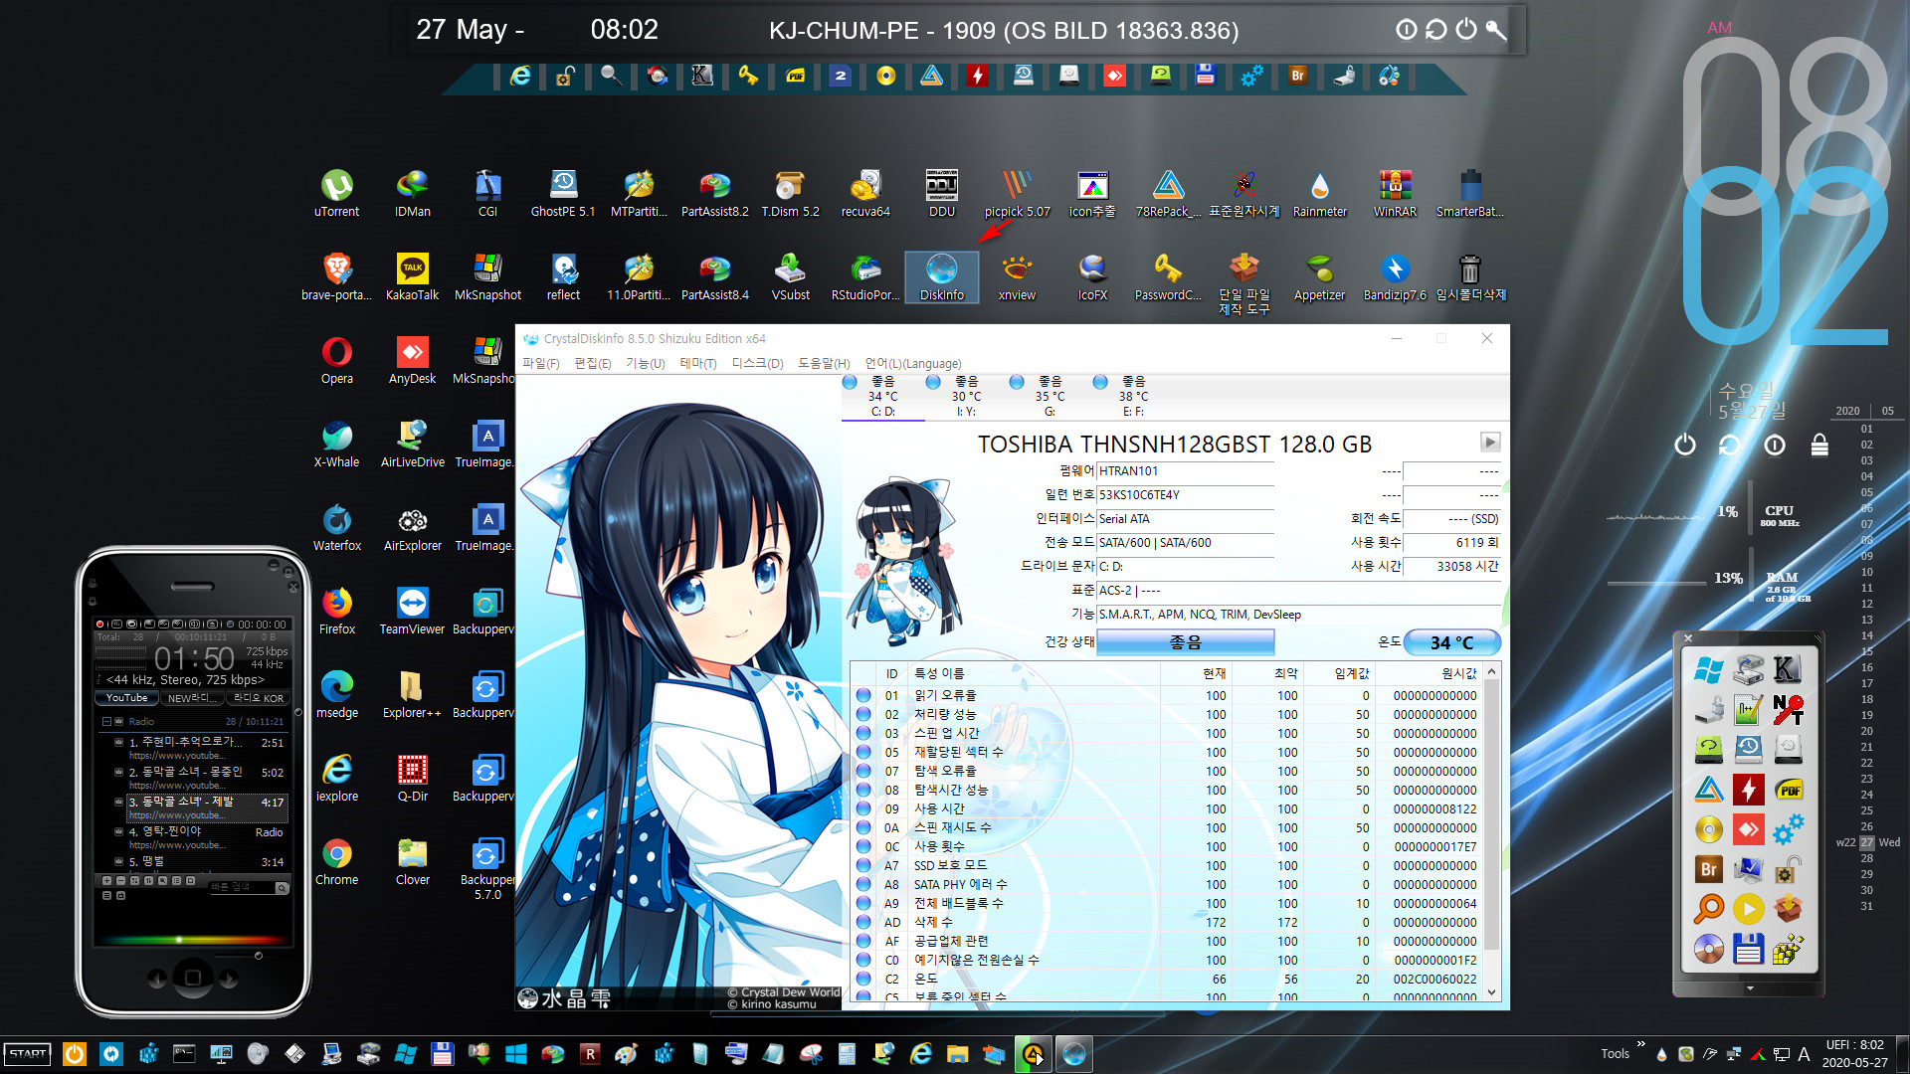Open the 언어(L)(Language) menu

(x=913, y=363)
